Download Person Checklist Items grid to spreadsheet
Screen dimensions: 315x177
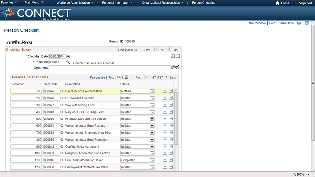[x=126, y=77]
